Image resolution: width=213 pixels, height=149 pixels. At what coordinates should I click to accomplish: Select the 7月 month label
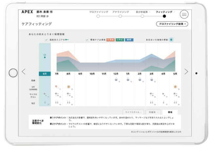click(56, 74)
